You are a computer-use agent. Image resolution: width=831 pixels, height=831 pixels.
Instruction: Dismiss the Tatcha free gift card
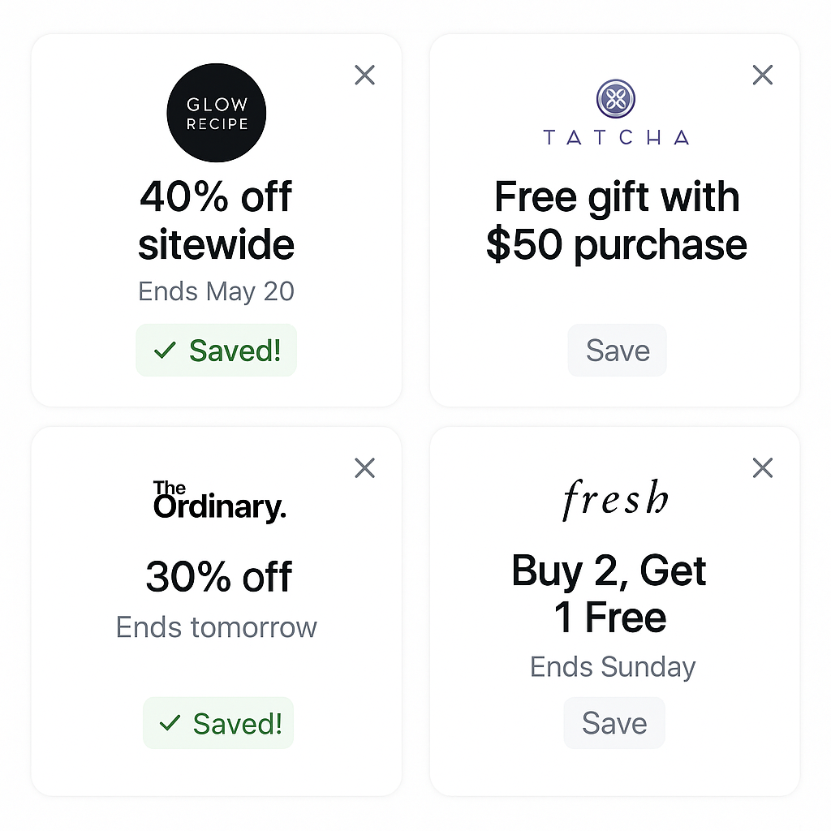[x=763, y=75]
